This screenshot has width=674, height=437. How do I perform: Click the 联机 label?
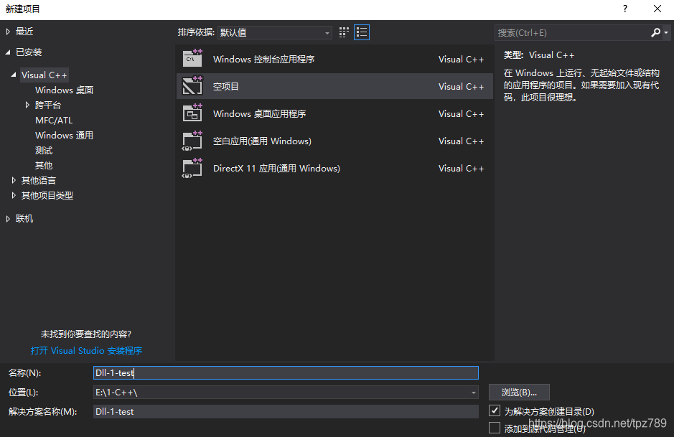point(24,219)
